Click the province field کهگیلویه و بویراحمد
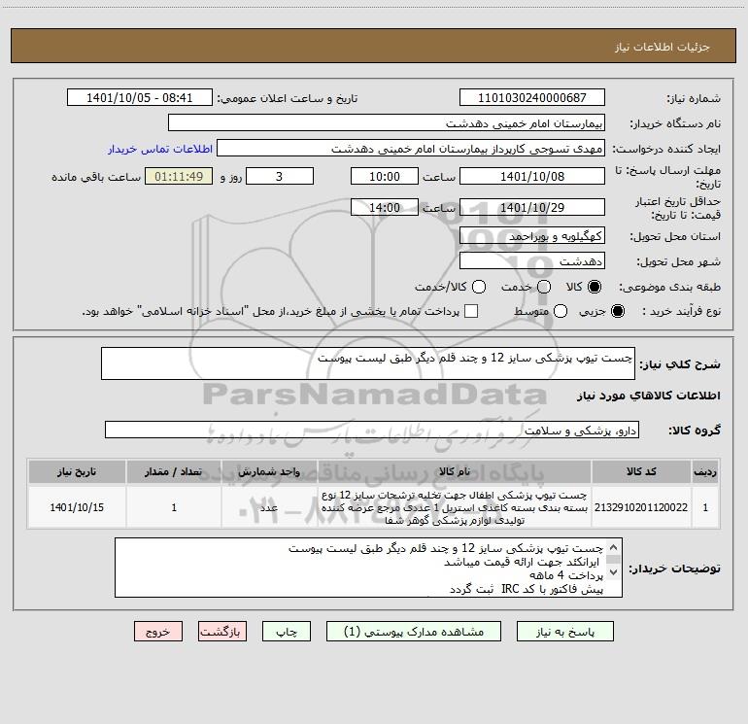The image size is (748, 724). (x=532, y=235)
